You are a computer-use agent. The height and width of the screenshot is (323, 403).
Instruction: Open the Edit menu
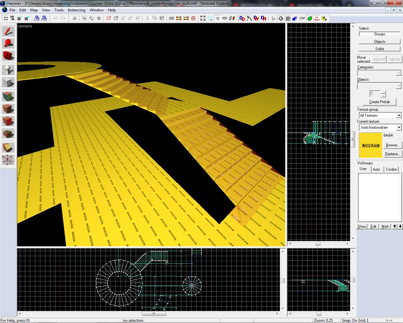coord(23,10)
